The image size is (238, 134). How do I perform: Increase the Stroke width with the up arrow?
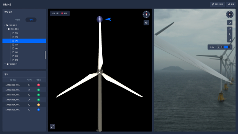tap(222, 46)
